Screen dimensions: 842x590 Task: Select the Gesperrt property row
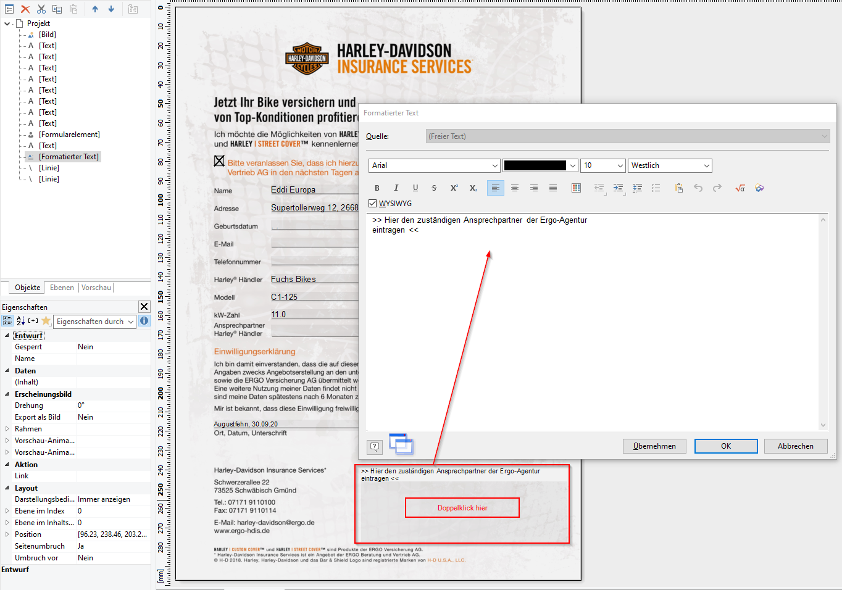(x=75, y=347)
